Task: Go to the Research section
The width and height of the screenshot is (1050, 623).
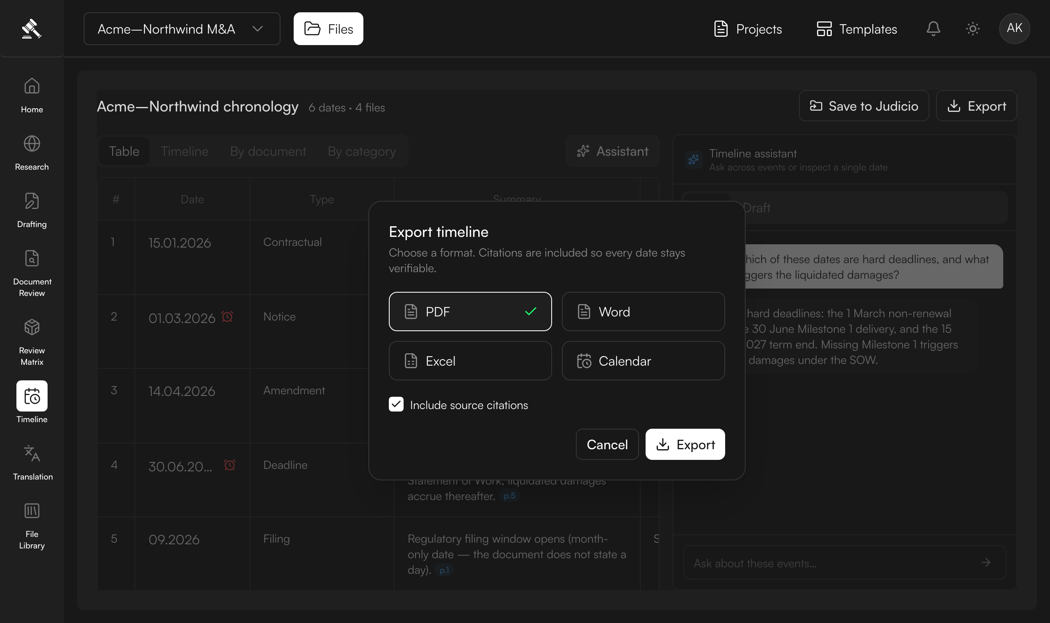Action: click(x=32, y=152)
